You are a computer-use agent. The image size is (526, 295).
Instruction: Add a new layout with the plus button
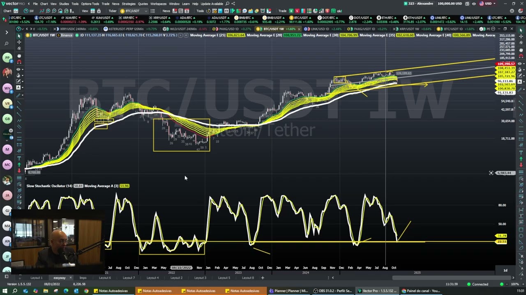coord(263,278)
